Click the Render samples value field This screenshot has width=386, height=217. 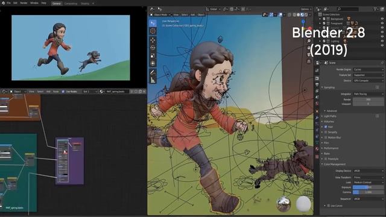click(x=369, y=99)
